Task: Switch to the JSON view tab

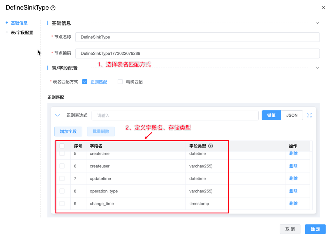Action: pos(292,115)
